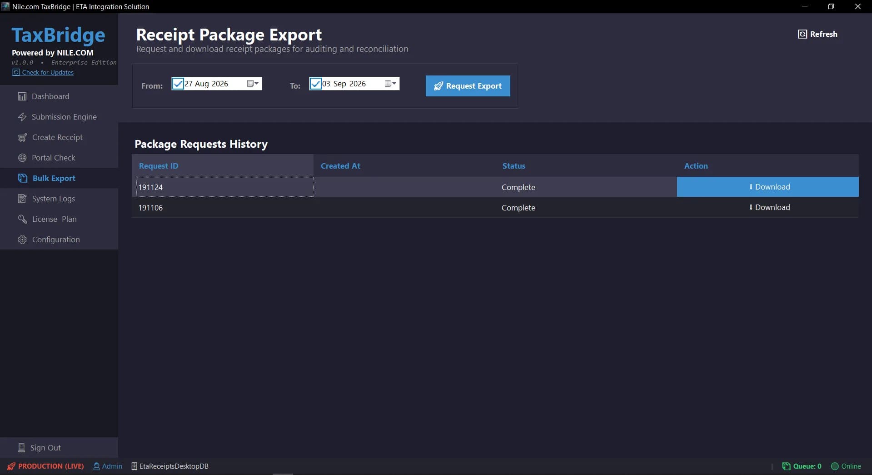Click the Bulk Export icon in sidebar
This screenshot has height=475, width=872.
(x=23, y=178)
